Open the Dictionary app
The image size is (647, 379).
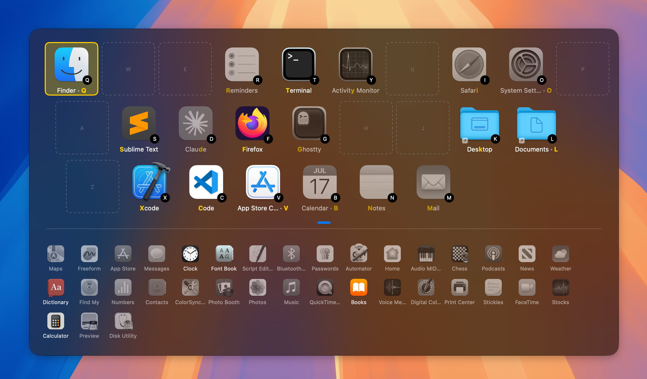55,287
